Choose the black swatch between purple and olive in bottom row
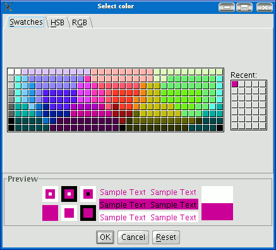The image size is (276, 250). point(123,128)
